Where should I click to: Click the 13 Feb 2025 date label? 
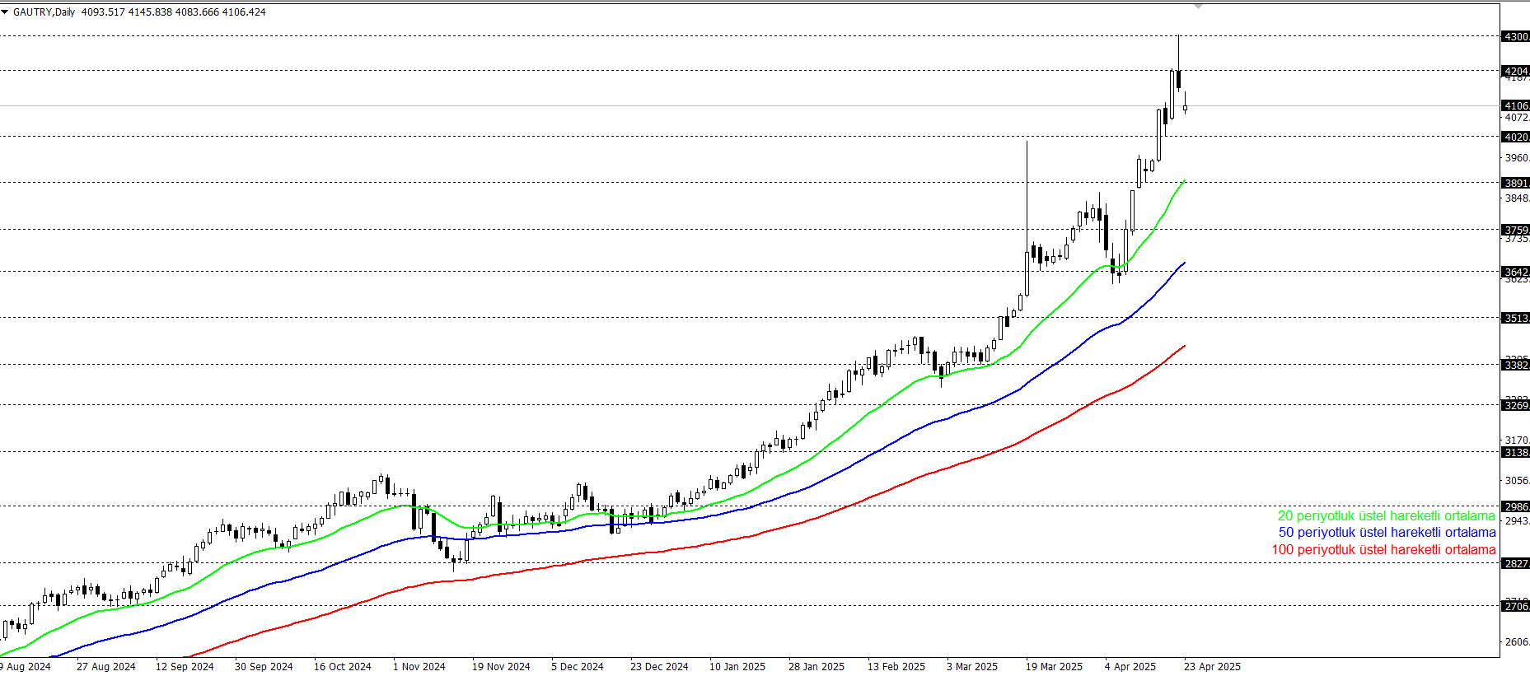pyautogui.click(x=896, y=667)
